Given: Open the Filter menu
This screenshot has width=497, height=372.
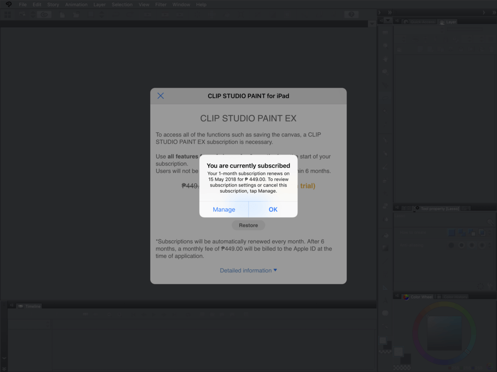Looking at the screenshot, I should click(x=160, y=5).
